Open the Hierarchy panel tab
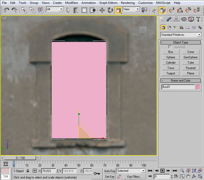Screen dimensions: 204x180 tap(177, 20)
